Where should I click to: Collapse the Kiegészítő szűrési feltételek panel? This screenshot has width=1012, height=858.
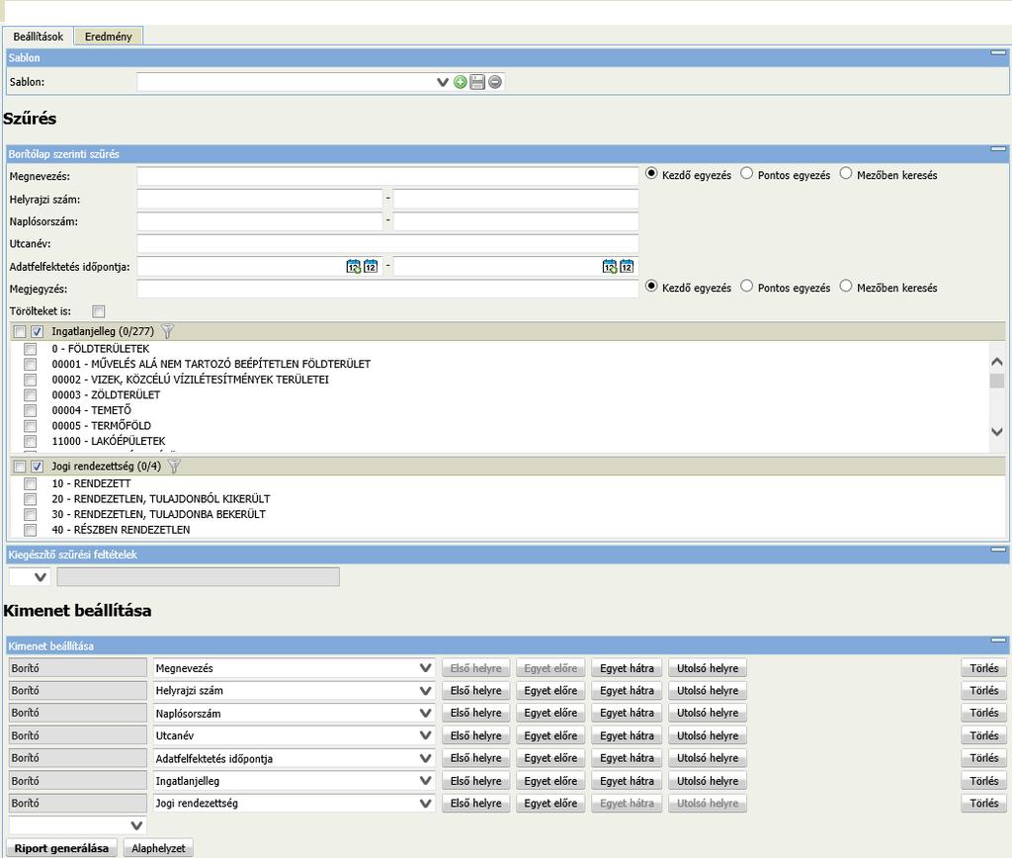(998, 550)
